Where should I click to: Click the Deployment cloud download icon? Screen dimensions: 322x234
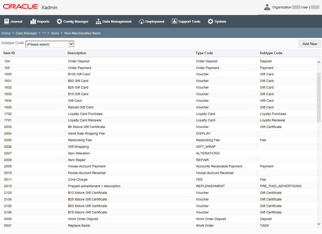pyautogui.click(x=142, y=22)
